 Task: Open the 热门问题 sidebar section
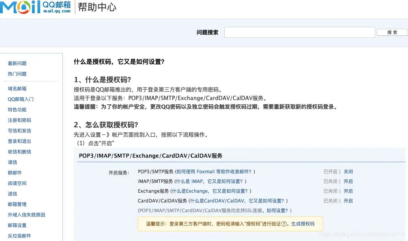[x=17, y=74]
